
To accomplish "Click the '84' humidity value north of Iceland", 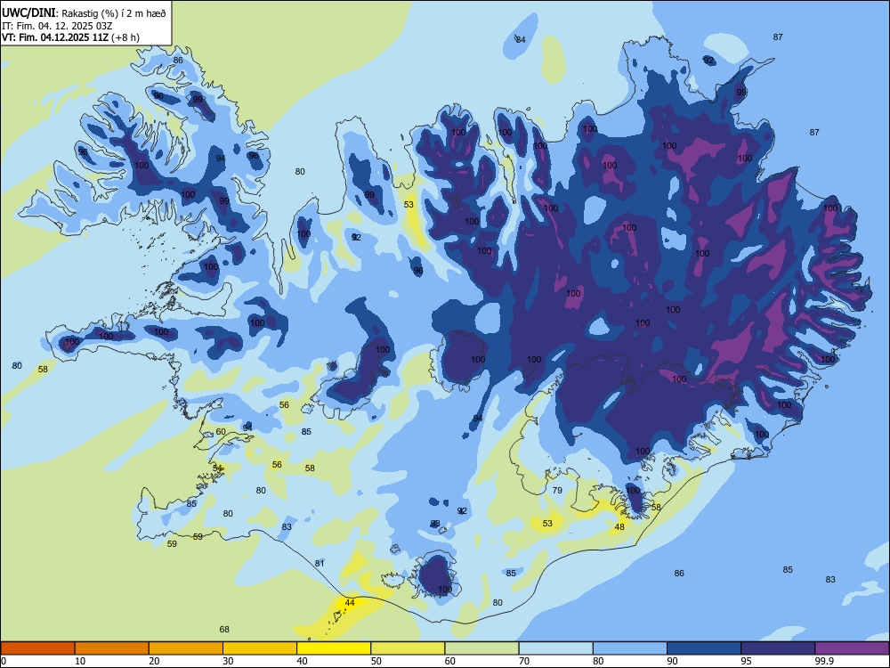I will click(521, 39).
